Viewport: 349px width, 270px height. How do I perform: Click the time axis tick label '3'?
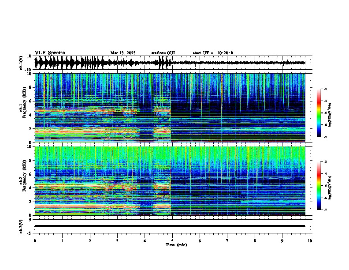tap(117, 241)
